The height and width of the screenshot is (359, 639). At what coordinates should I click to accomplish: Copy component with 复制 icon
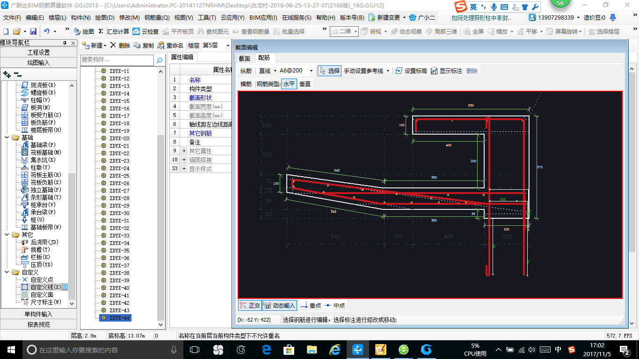144,45
